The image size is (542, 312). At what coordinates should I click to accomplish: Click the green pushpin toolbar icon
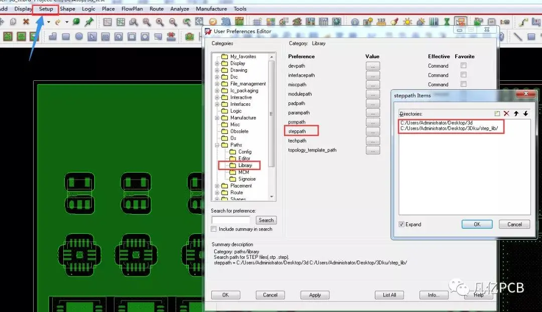(x=89, y=22)
